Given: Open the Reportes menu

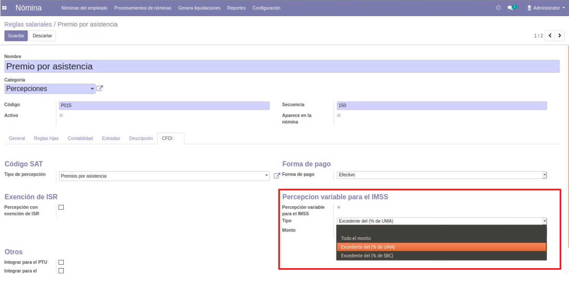Looking at the screenshot, I should (x=236, y=8).
